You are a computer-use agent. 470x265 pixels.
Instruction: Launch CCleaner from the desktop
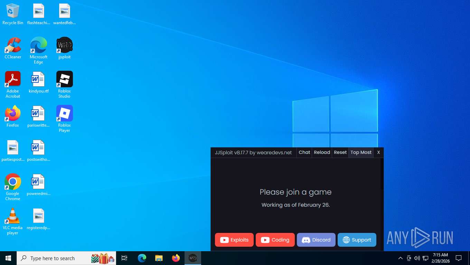[x=13, y=48]
